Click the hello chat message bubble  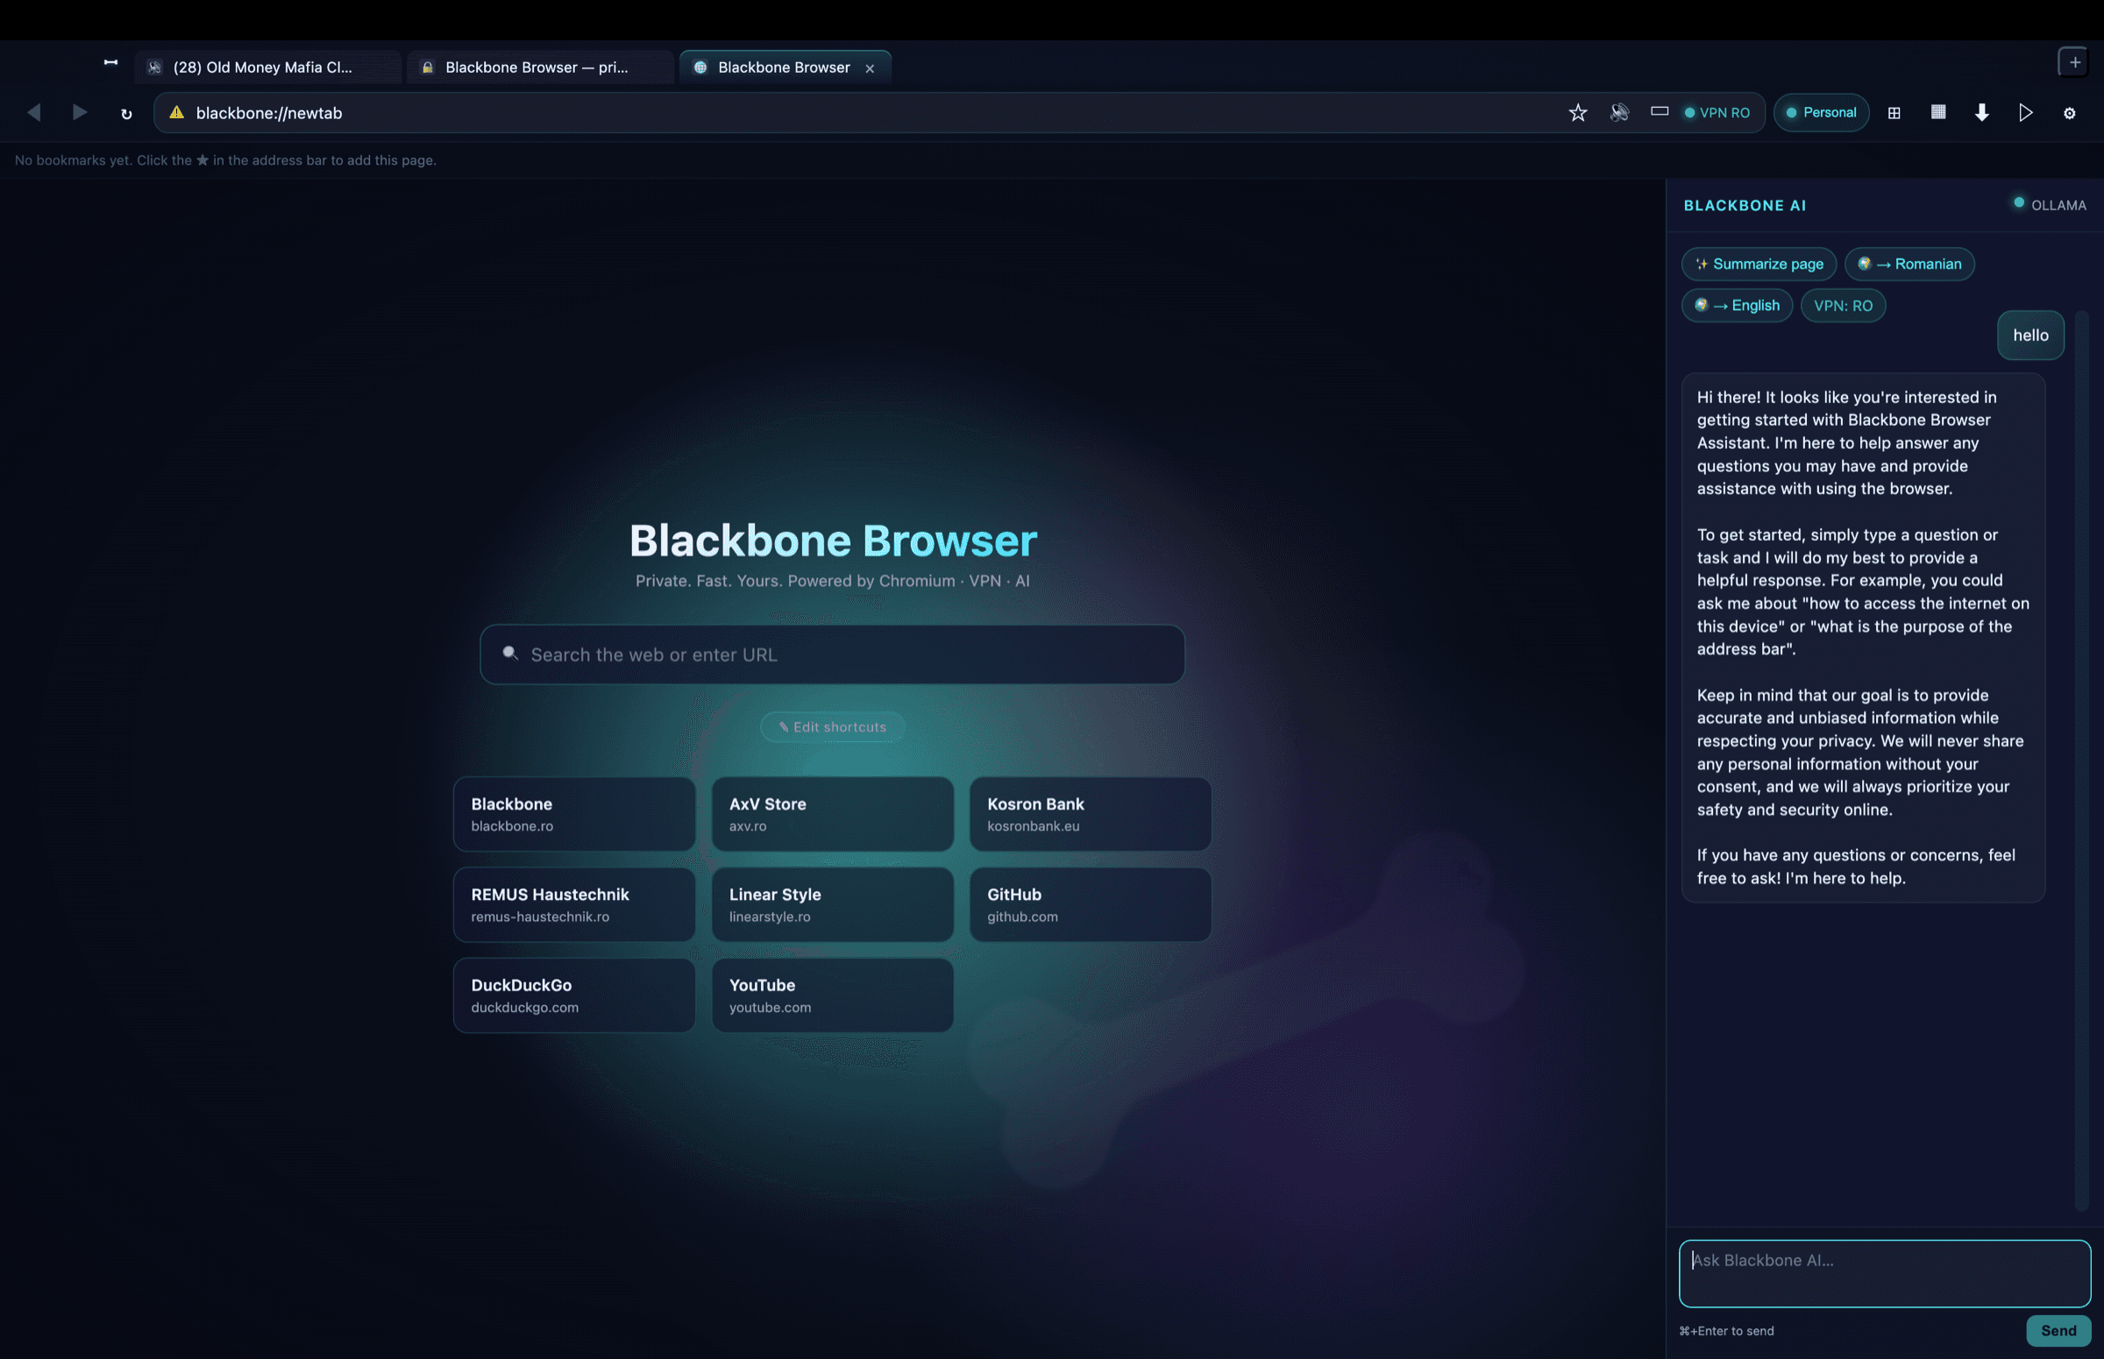2030,336
